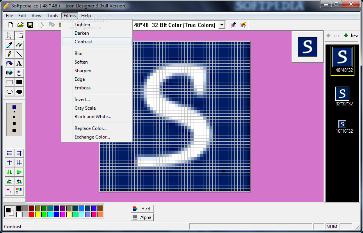Click the add new image format icon
This screenshot has width=363, height=233.
coord(233,25)
